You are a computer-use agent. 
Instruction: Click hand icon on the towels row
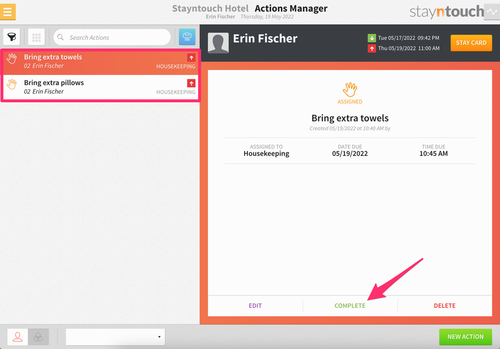(x=12, y=59)
